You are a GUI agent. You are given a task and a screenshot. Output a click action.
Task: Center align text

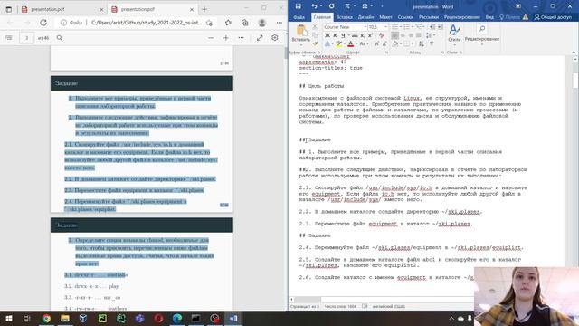click(x=403, y=35)
